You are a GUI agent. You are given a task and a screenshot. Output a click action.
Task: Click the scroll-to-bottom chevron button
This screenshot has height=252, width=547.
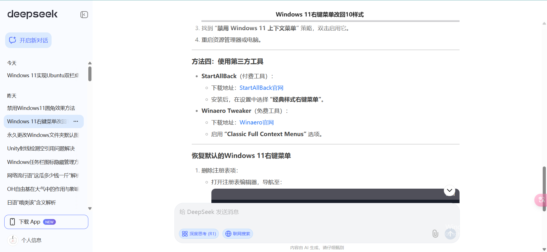(x=449, y=190)
